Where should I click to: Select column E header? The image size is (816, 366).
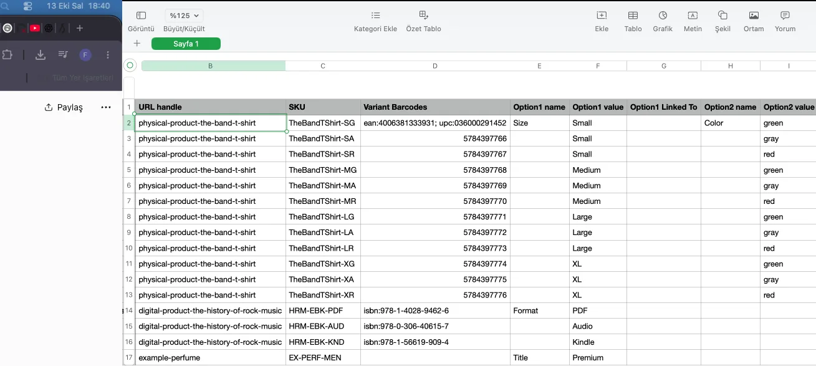539,65
